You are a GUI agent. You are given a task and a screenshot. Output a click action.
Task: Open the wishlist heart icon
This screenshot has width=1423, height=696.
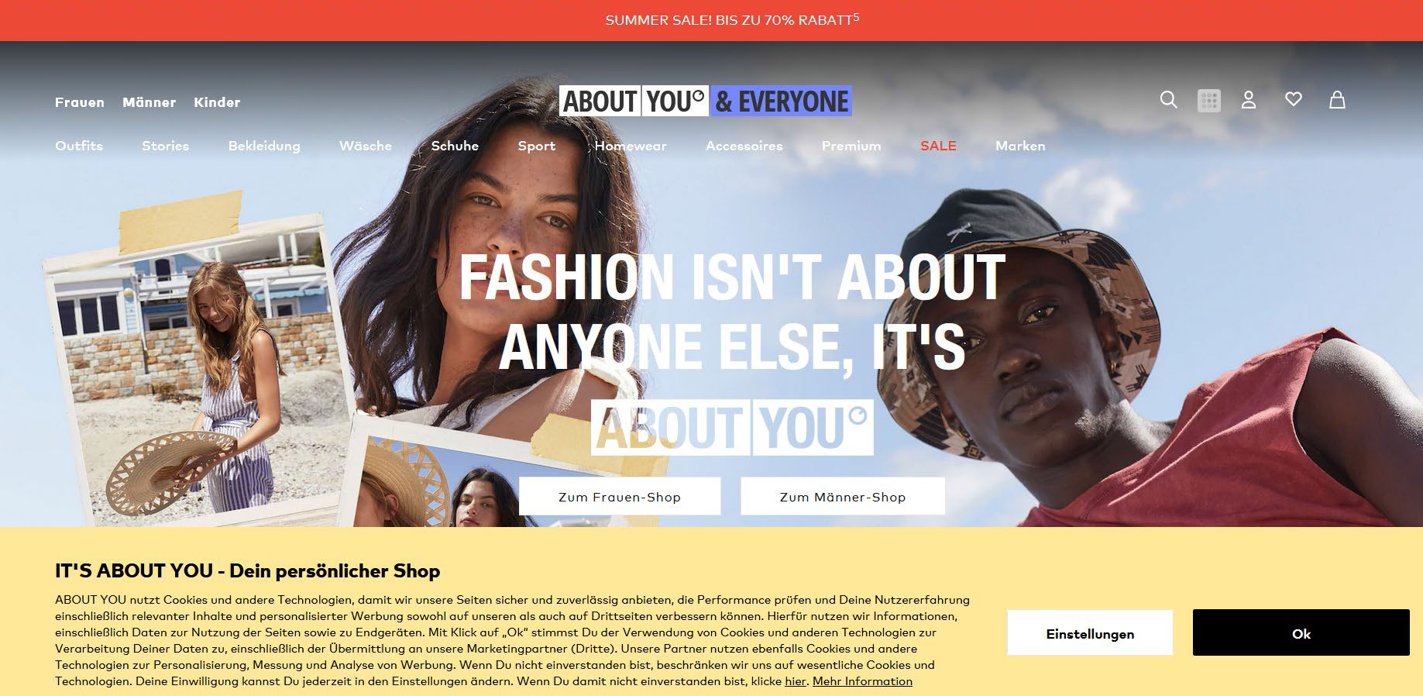[1293, 99]
